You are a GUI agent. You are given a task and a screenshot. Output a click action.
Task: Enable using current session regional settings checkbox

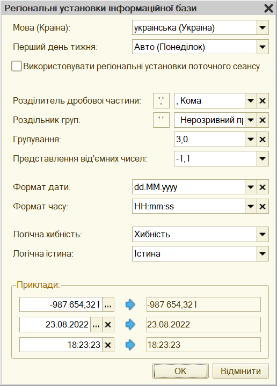coord(17,67)
